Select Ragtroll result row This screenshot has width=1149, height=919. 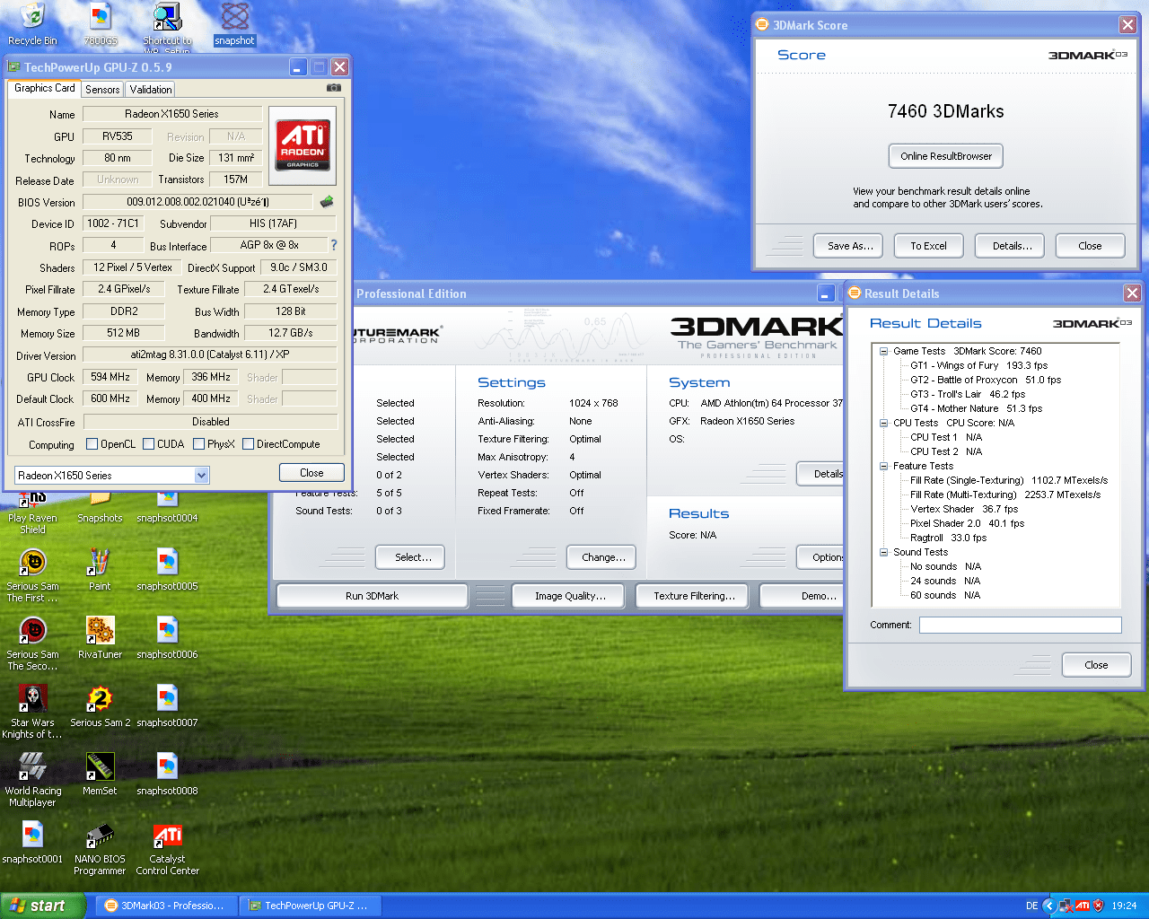(x=948, y=538)
